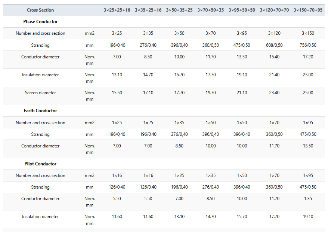328x232 pixels.
Task: Select the 15.40 phase conductor diameter value
Action: (x=274, y=57)
